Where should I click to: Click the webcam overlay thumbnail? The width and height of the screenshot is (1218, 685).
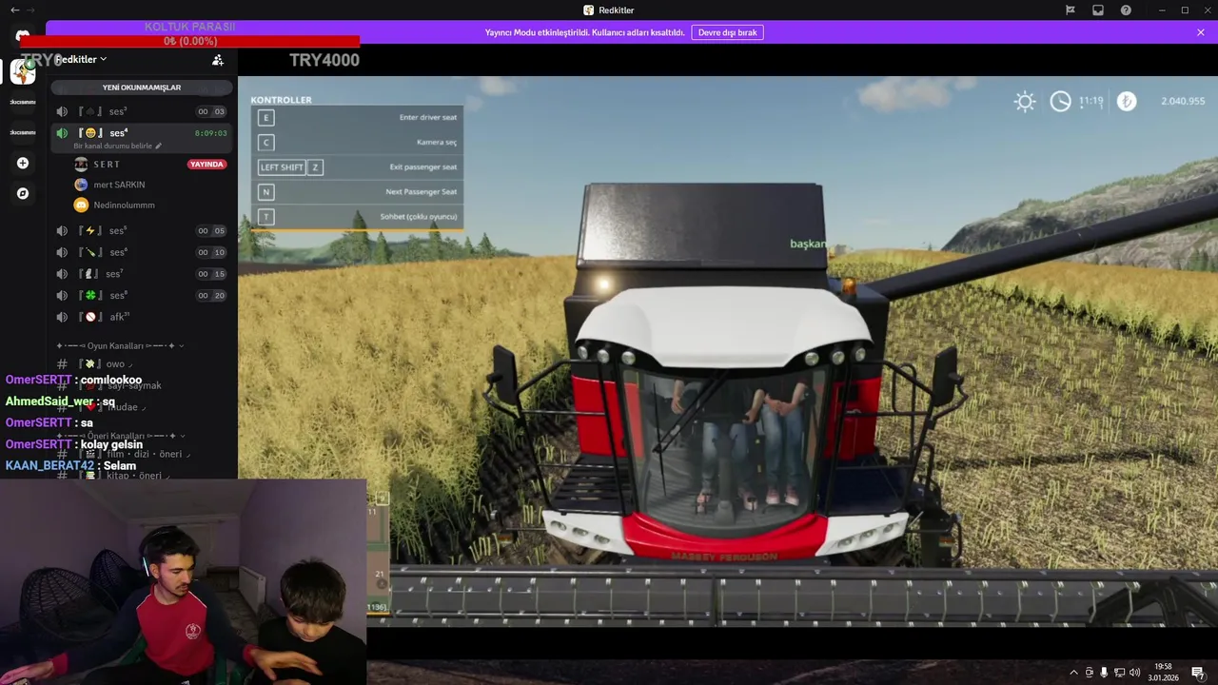[x=183, y=581]
